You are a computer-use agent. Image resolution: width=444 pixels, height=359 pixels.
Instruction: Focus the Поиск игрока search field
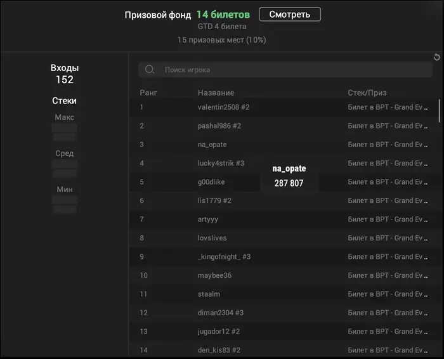(292, 70)
